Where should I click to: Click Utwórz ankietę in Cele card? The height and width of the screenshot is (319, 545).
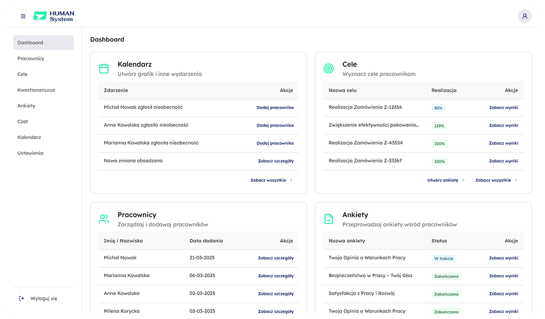pyautogui.click(x=442, y=180)
